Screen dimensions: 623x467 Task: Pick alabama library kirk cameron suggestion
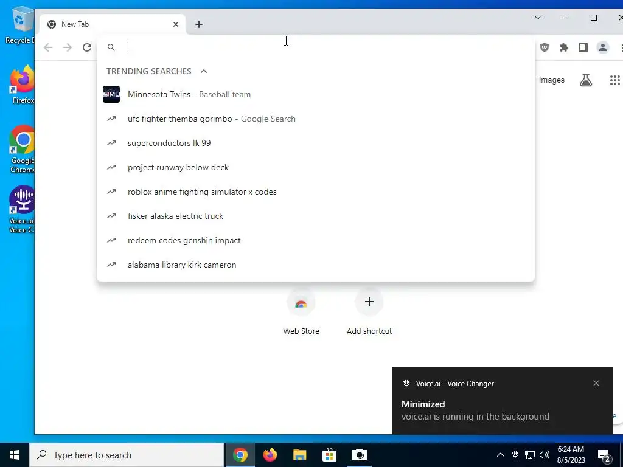click(x=316, y=265)
